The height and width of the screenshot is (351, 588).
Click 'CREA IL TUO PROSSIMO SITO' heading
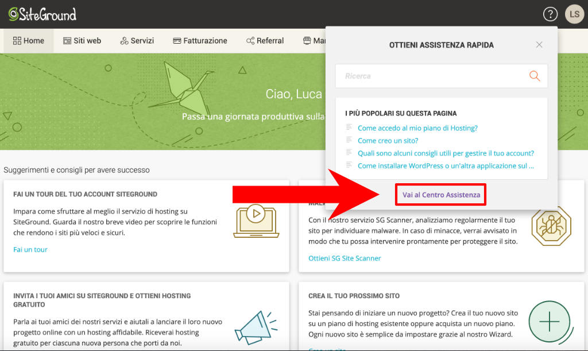(354, 296)
